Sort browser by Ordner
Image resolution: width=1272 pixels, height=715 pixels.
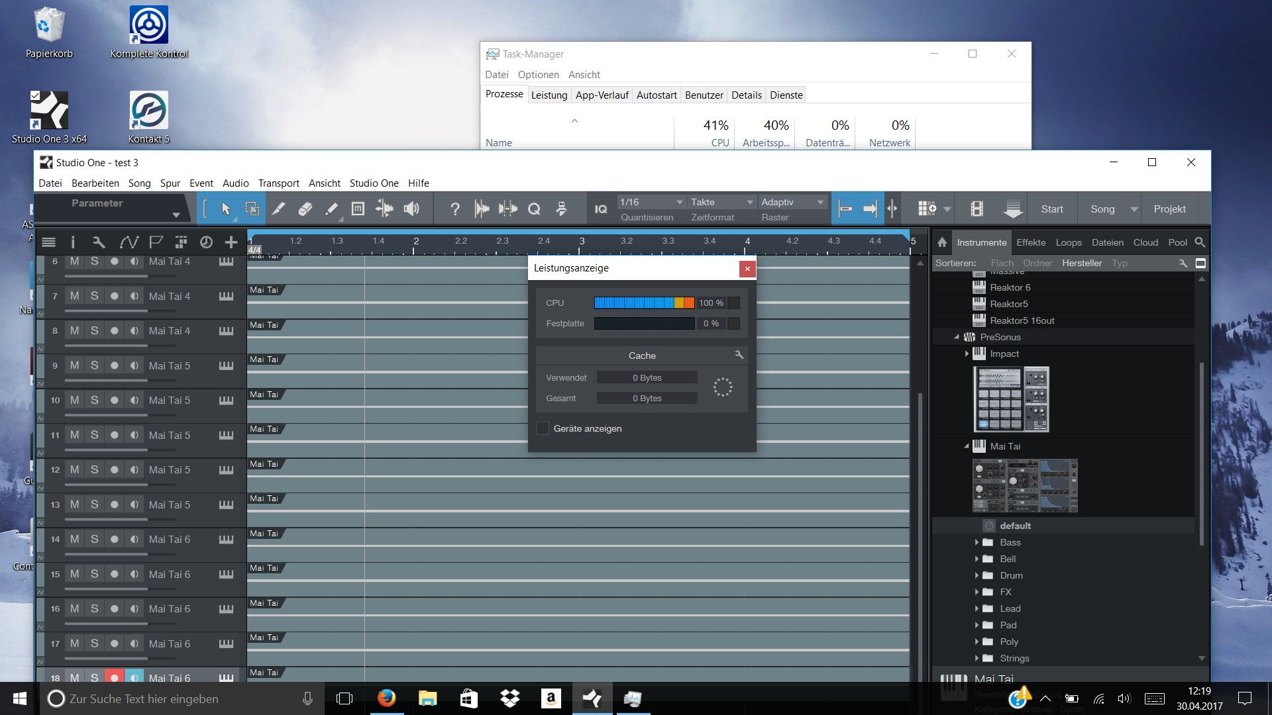pos(1037,263)
